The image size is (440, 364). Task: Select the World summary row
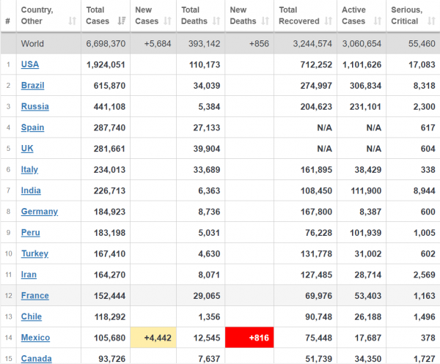tap(220, 43)
